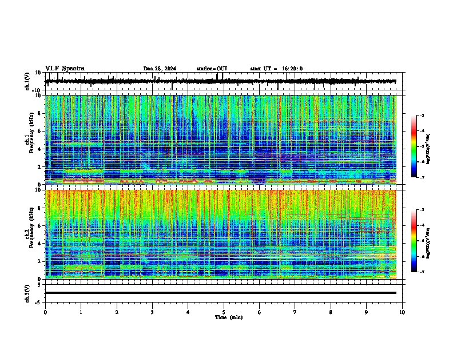Click the "-5" tick on ch.3(V) axis
453x350 pixels.
coord(38,303)
